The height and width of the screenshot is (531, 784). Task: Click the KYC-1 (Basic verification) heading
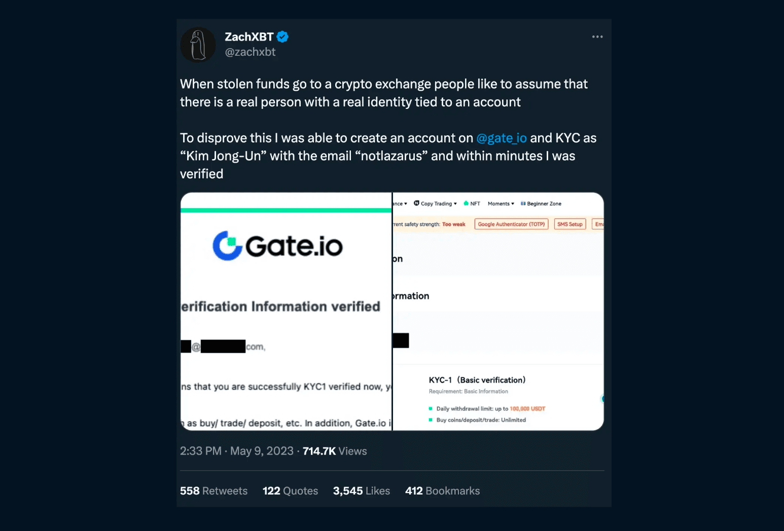[x=477, y=380]
